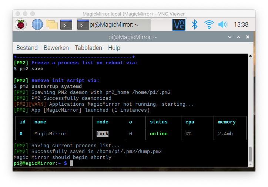Launch the web browser globe icon
Image resolution: width=268 pixels, height=187 pixels.
coord(37,24)
